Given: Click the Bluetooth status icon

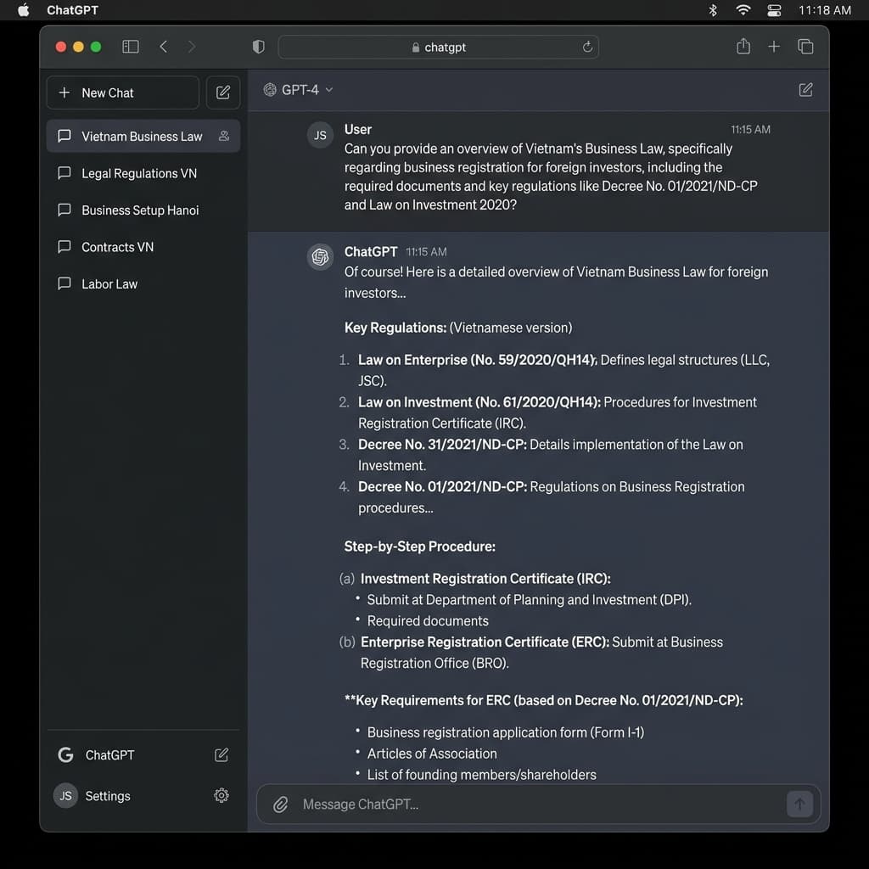Looking at the screenshot, I should click(713, 10).
